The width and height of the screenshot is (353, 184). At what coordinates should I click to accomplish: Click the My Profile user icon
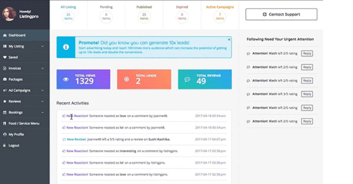[x=5, y=134]
